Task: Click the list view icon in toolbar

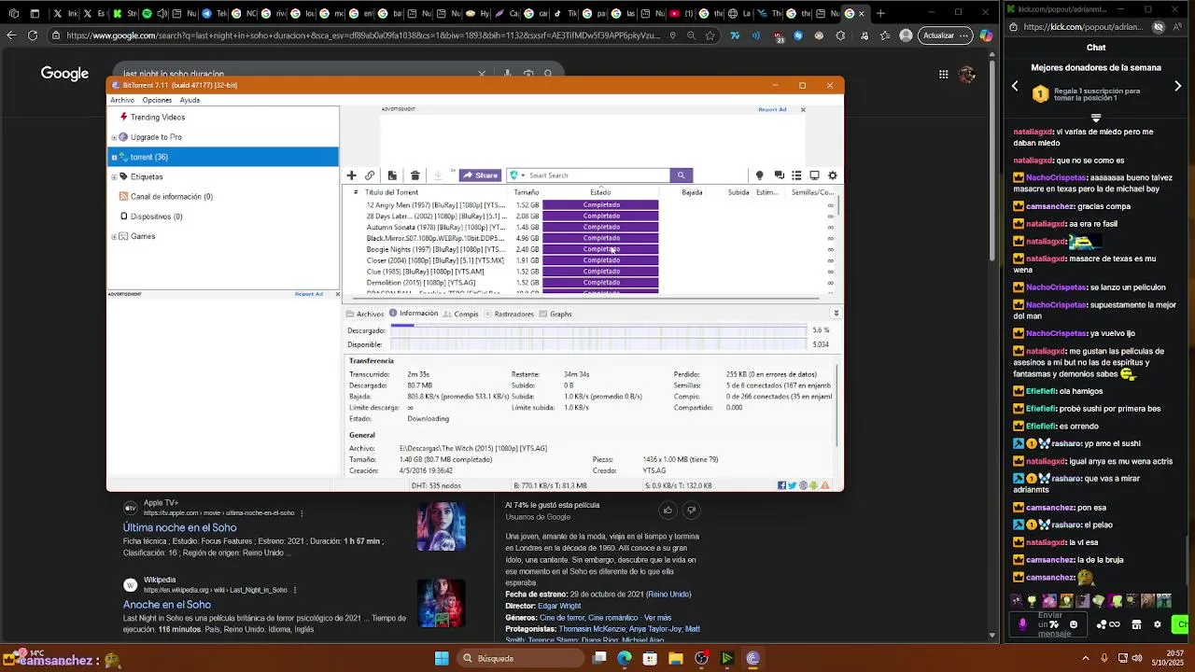Action: 796,175
